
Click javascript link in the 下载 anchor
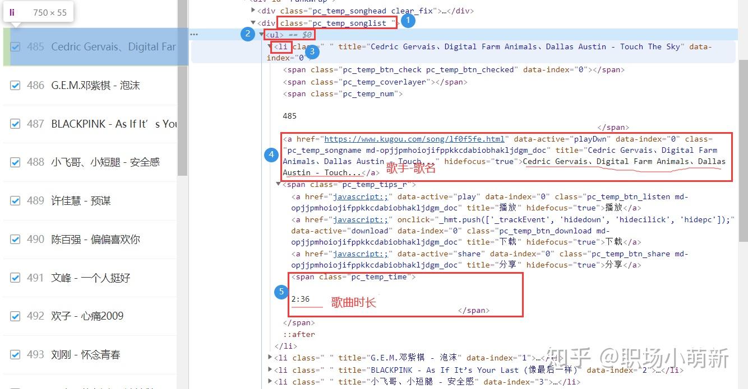(x=360, y=219)
